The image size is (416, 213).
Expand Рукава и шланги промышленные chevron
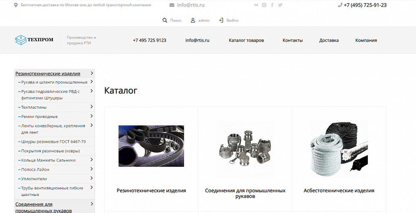92,82
